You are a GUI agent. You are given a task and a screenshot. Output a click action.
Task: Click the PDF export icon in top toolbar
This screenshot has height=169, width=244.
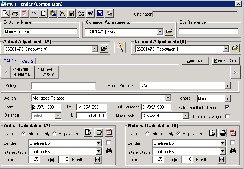(25, 13)
